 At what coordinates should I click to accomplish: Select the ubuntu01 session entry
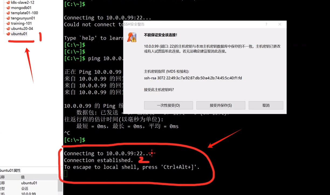click(19, 34)
